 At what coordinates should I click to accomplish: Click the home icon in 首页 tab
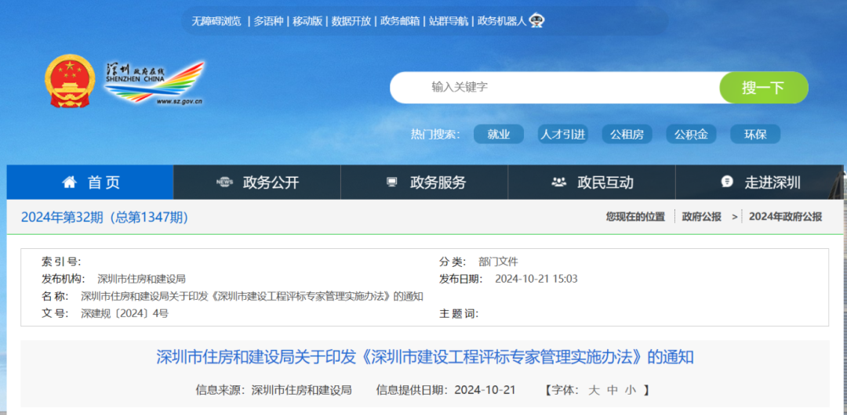pyautogui.click(x=70, y=182)
